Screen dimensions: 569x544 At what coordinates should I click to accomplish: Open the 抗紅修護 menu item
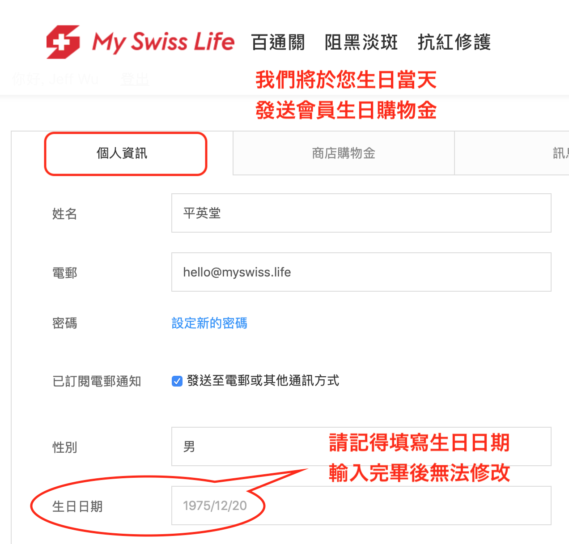[454, 42]
